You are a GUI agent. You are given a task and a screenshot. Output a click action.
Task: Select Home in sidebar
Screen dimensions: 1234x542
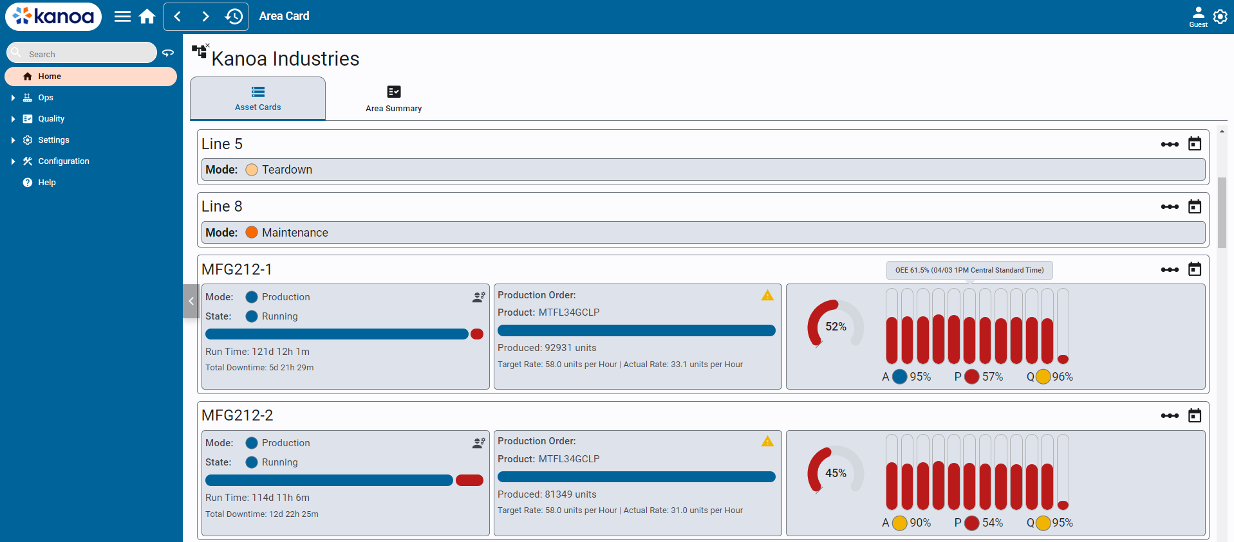coord(91,77)
